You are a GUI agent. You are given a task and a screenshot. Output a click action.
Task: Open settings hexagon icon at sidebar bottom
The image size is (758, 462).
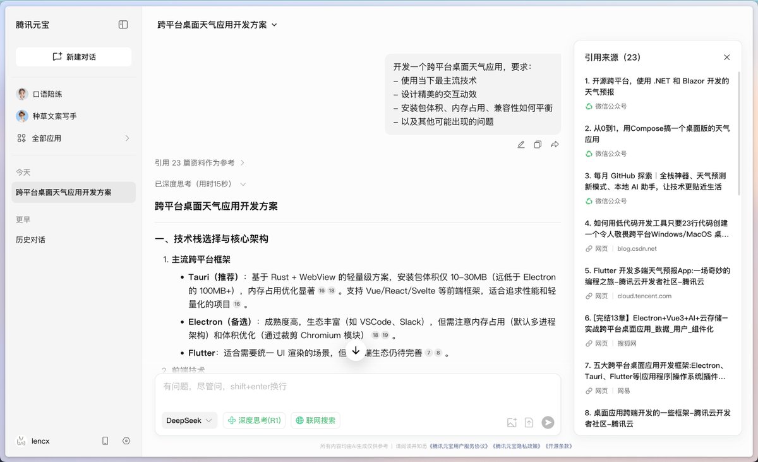(x=126, y=441)
